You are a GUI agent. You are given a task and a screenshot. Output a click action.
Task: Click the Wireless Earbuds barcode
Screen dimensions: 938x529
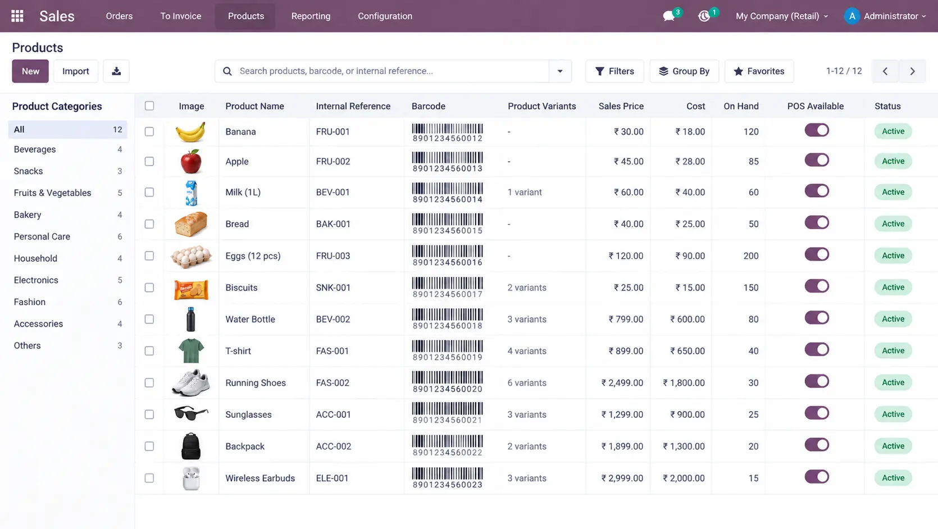447,478
